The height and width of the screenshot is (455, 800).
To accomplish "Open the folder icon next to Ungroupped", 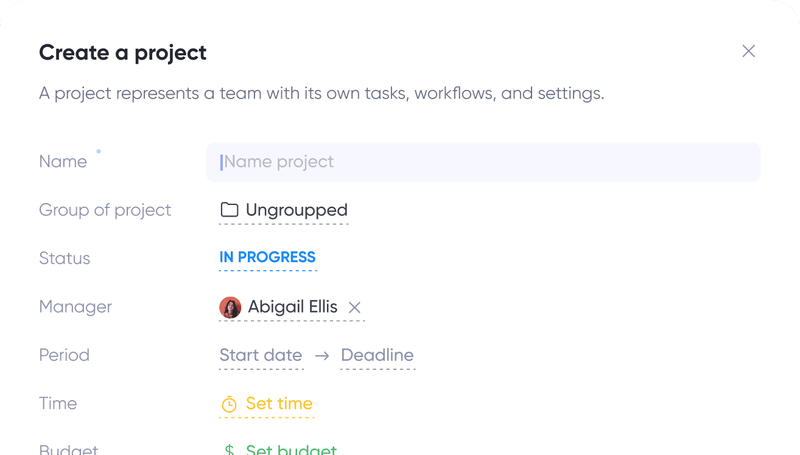I will pos(229,210).
